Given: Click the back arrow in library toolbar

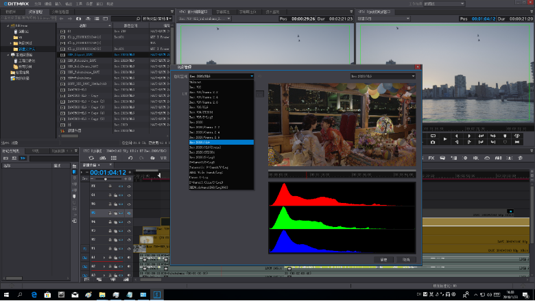Looking at the screenshot, I should (61, 19).
